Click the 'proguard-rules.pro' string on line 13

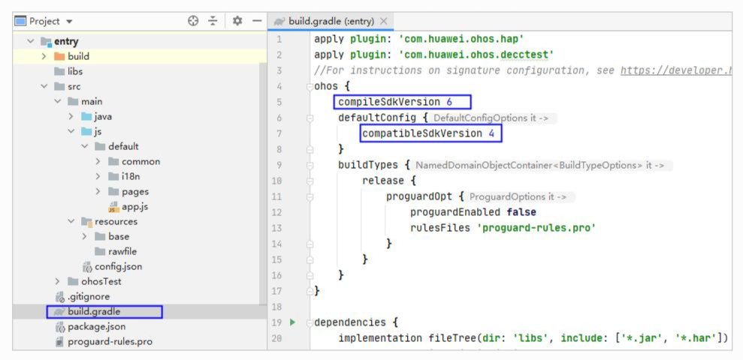tap(536, 228)
